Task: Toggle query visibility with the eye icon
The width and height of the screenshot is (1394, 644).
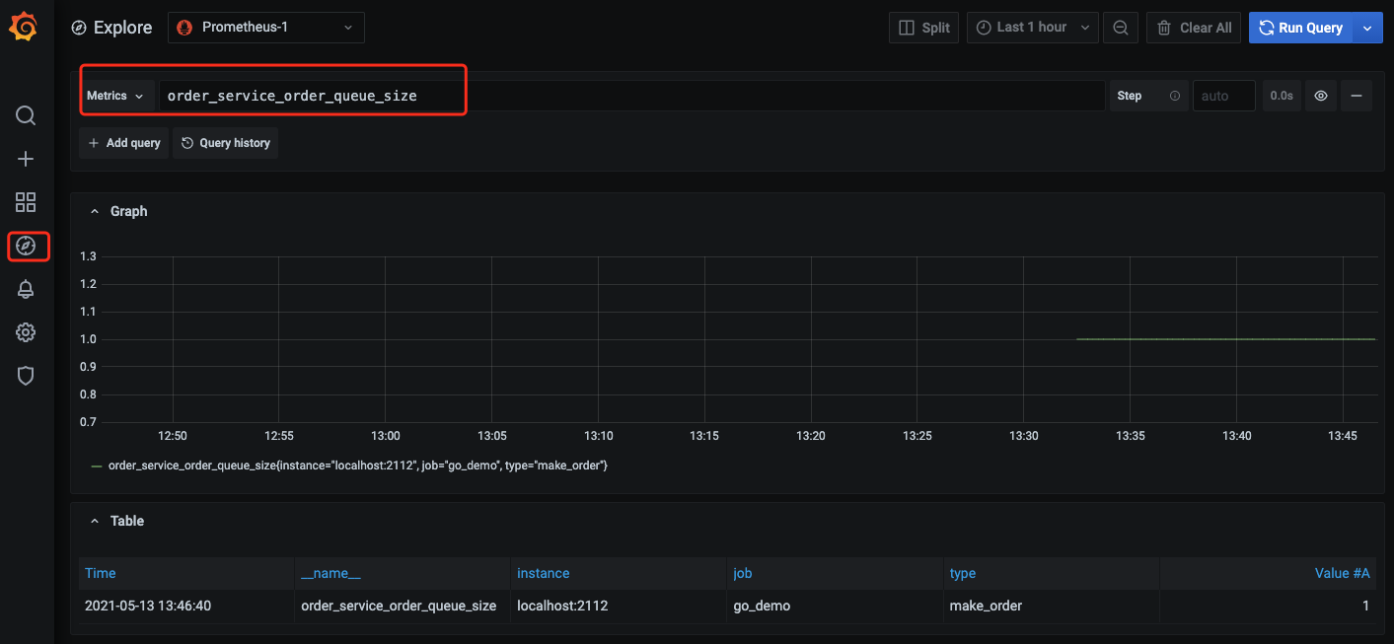Action: point(1321,96)
